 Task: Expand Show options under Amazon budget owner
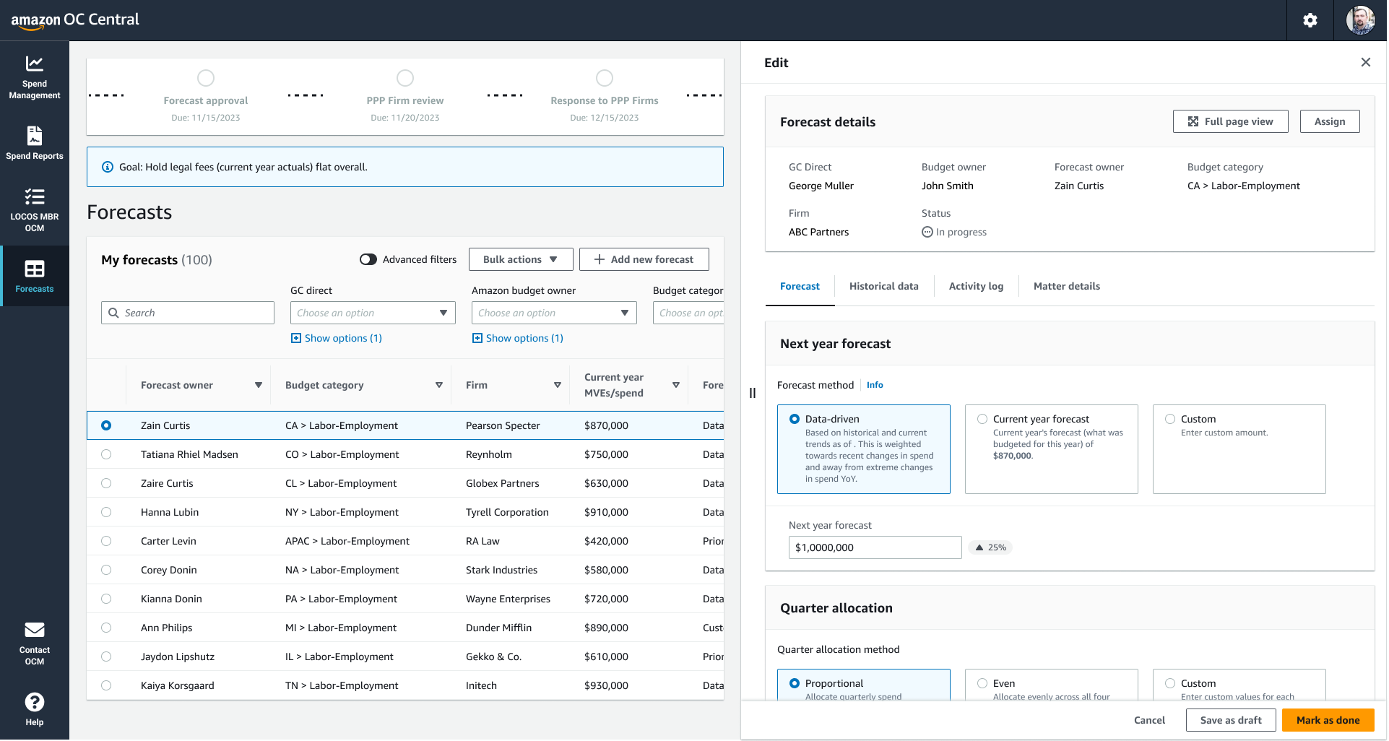pos(518,338)
